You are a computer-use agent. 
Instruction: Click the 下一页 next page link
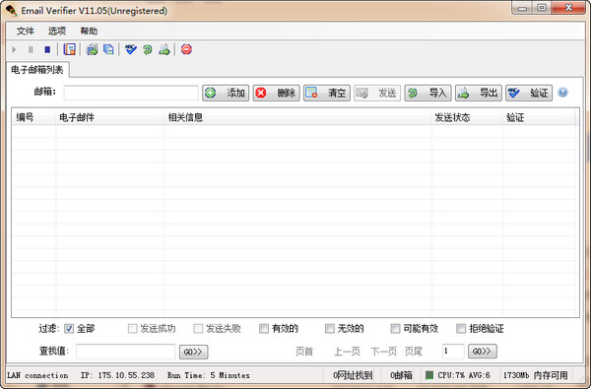pos(384,352)
